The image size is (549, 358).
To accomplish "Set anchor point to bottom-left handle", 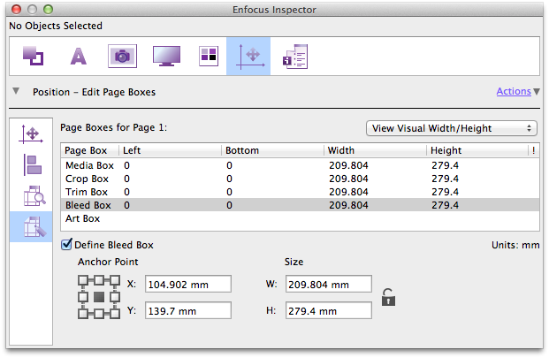I will click(x=83, y=314).
